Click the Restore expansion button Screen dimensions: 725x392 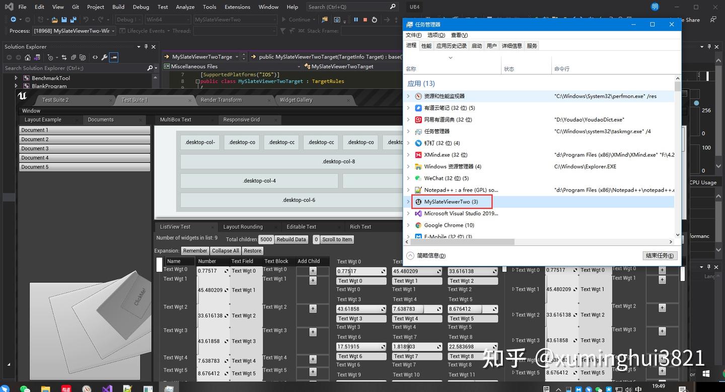(252, 251)
